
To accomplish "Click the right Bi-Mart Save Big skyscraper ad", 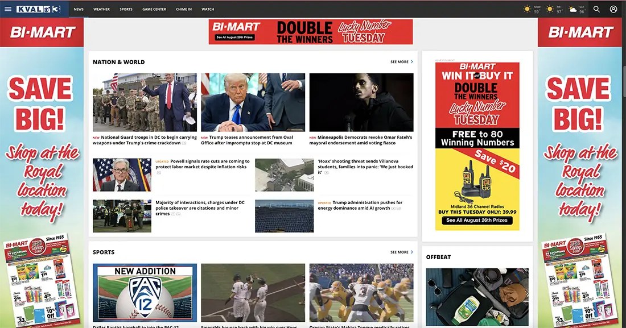I will (580, 172).
